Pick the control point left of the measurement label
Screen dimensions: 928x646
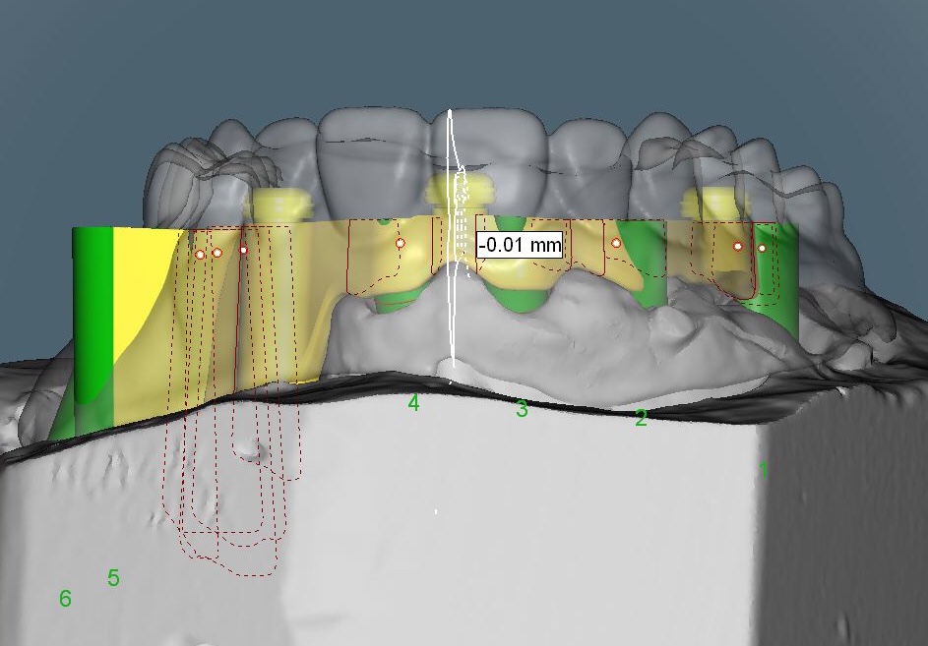click(401, 243)
